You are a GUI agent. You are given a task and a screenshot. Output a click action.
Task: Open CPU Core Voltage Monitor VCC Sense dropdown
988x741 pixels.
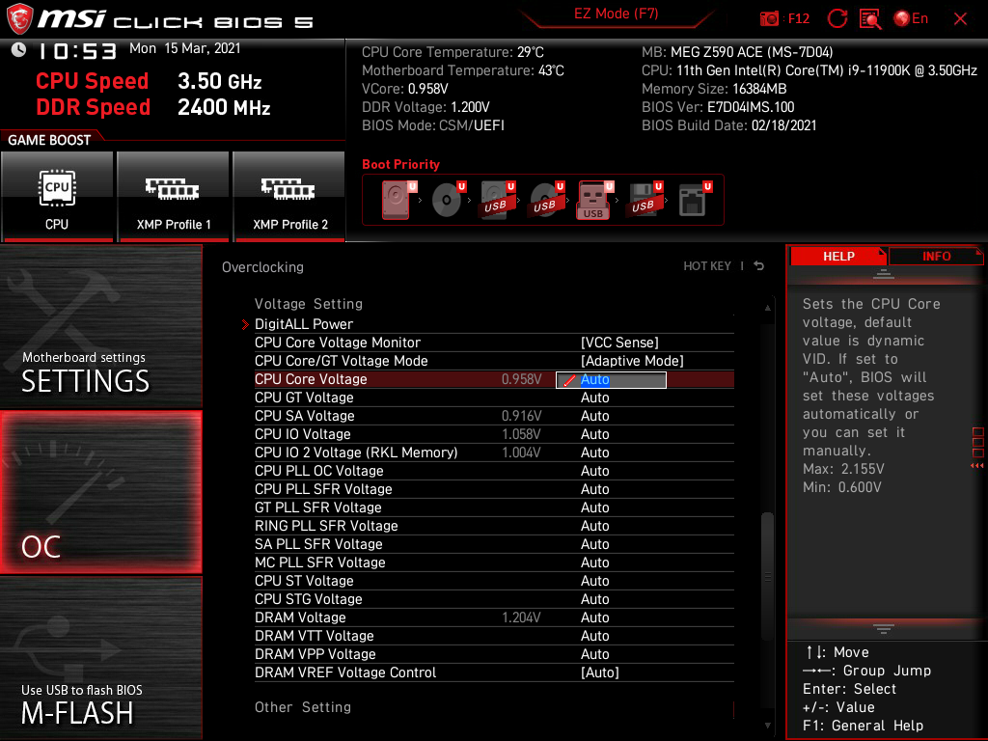(x=619, y=343)
